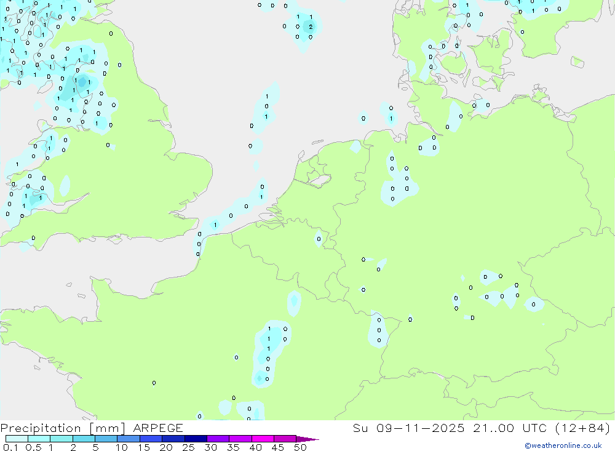Viewport: 615px width, 451px height.
Task: Open the weatheronline.co.uk copyright link
Action: 563,445
